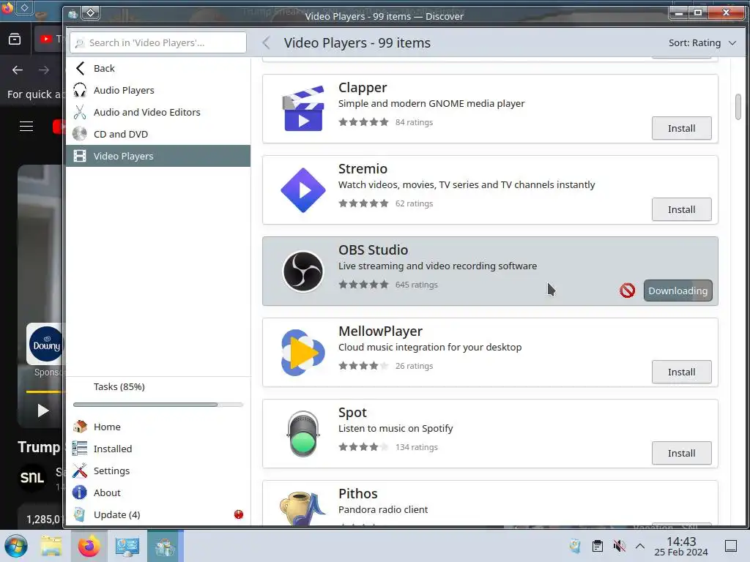Select CD and DVD category
The width and height of the screenshot is (750, 562).
click(x=158, y=134)
